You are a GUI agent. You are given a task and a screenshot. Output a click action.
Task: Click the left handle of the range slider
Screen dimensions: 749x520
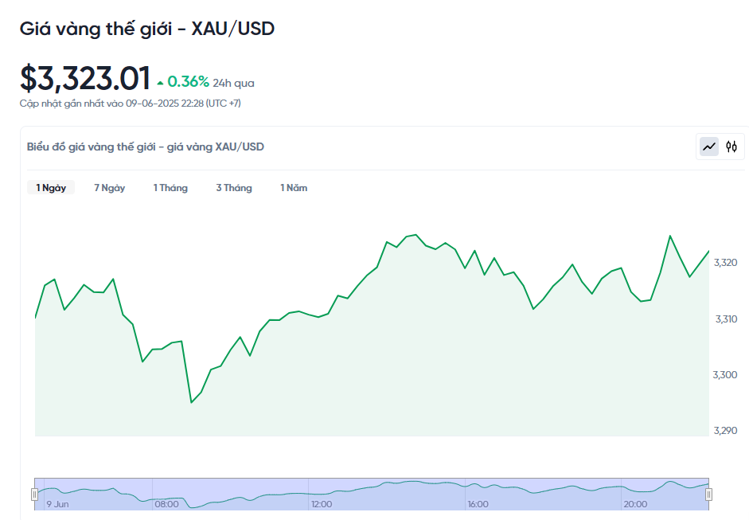coord(34,495)
